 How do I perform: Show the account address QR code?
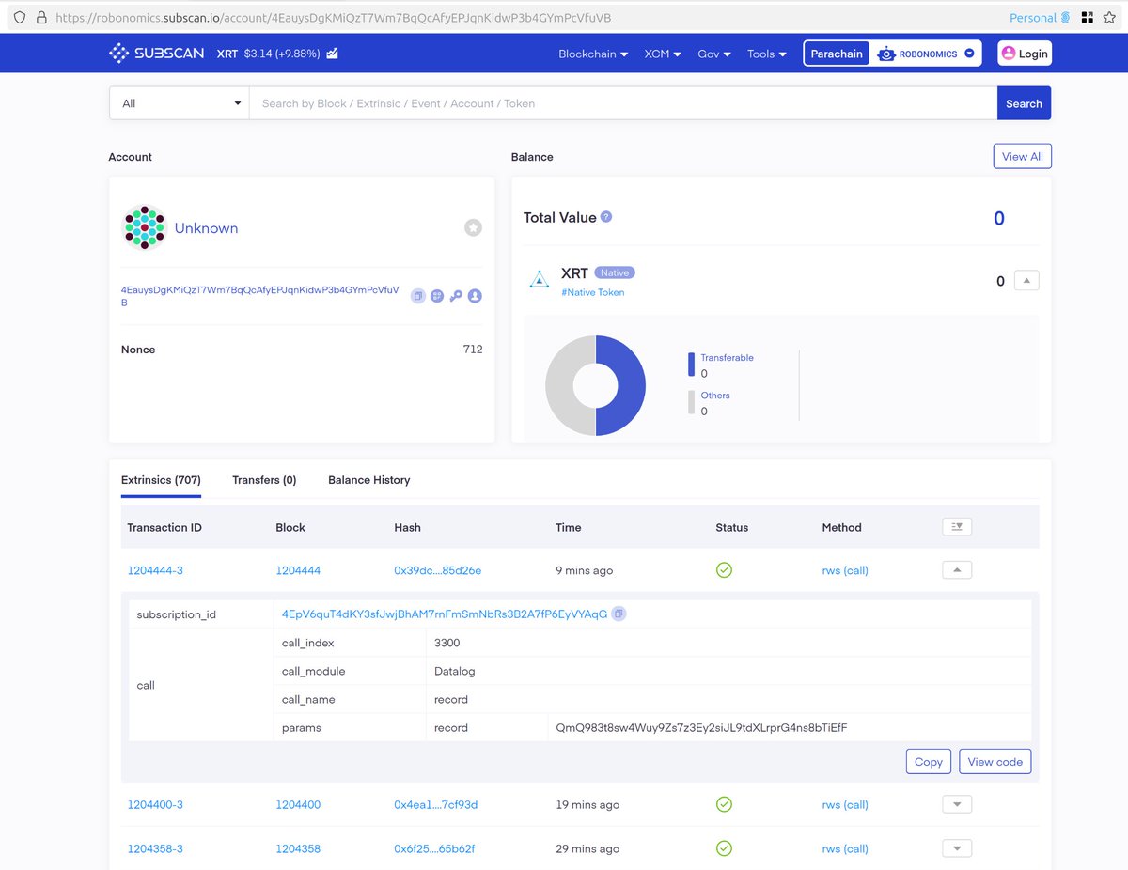tap(437, 296)
